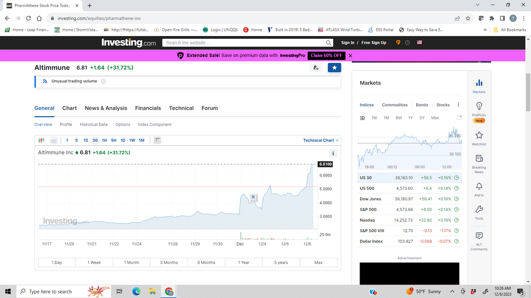
Task: Click the Claim 60% OFF button
Action: coord(326,56)
